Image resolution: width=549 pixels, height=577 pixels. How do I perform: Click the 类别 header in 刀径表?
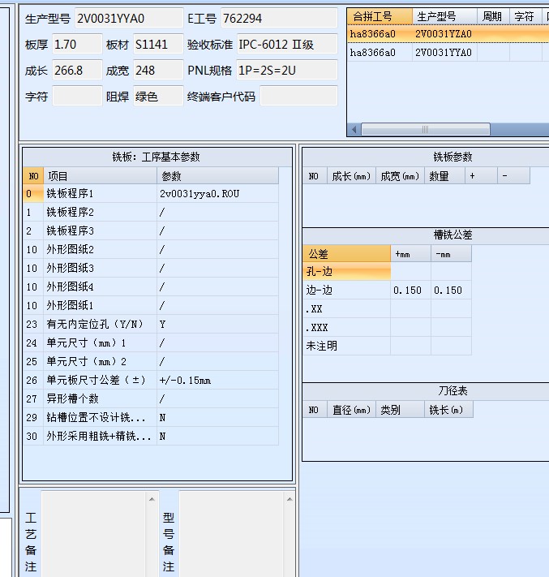pyautogui.click(x=400, y=410)
